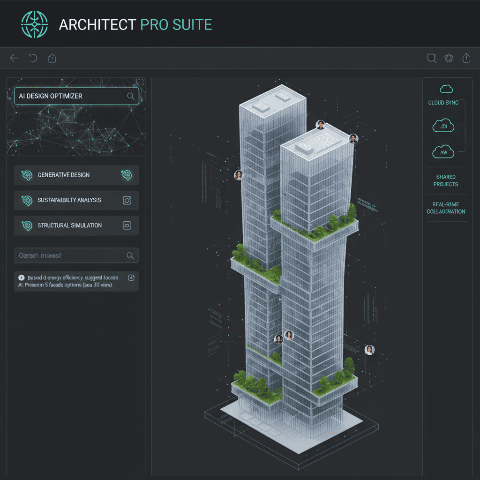Click the lower search input field

tap(70, 255)
